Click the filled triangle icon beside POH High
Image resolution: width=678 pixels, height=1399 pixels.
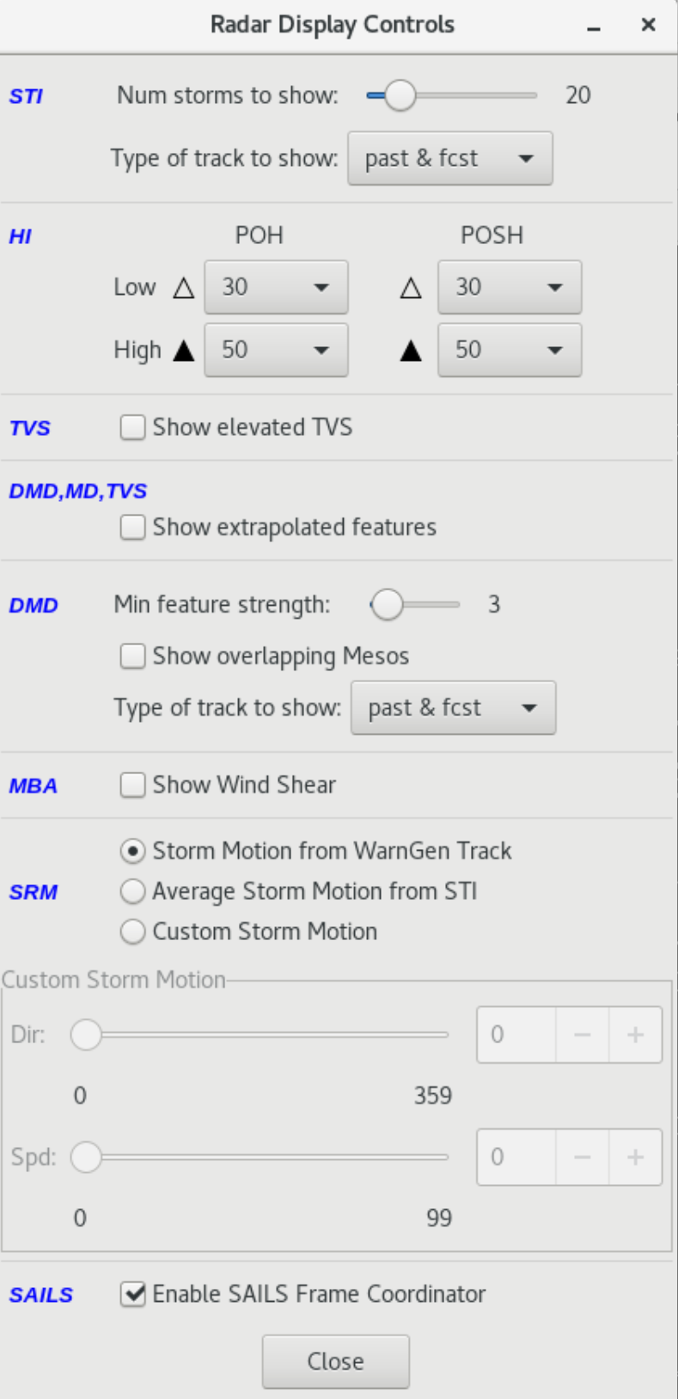tap(184, 351)
